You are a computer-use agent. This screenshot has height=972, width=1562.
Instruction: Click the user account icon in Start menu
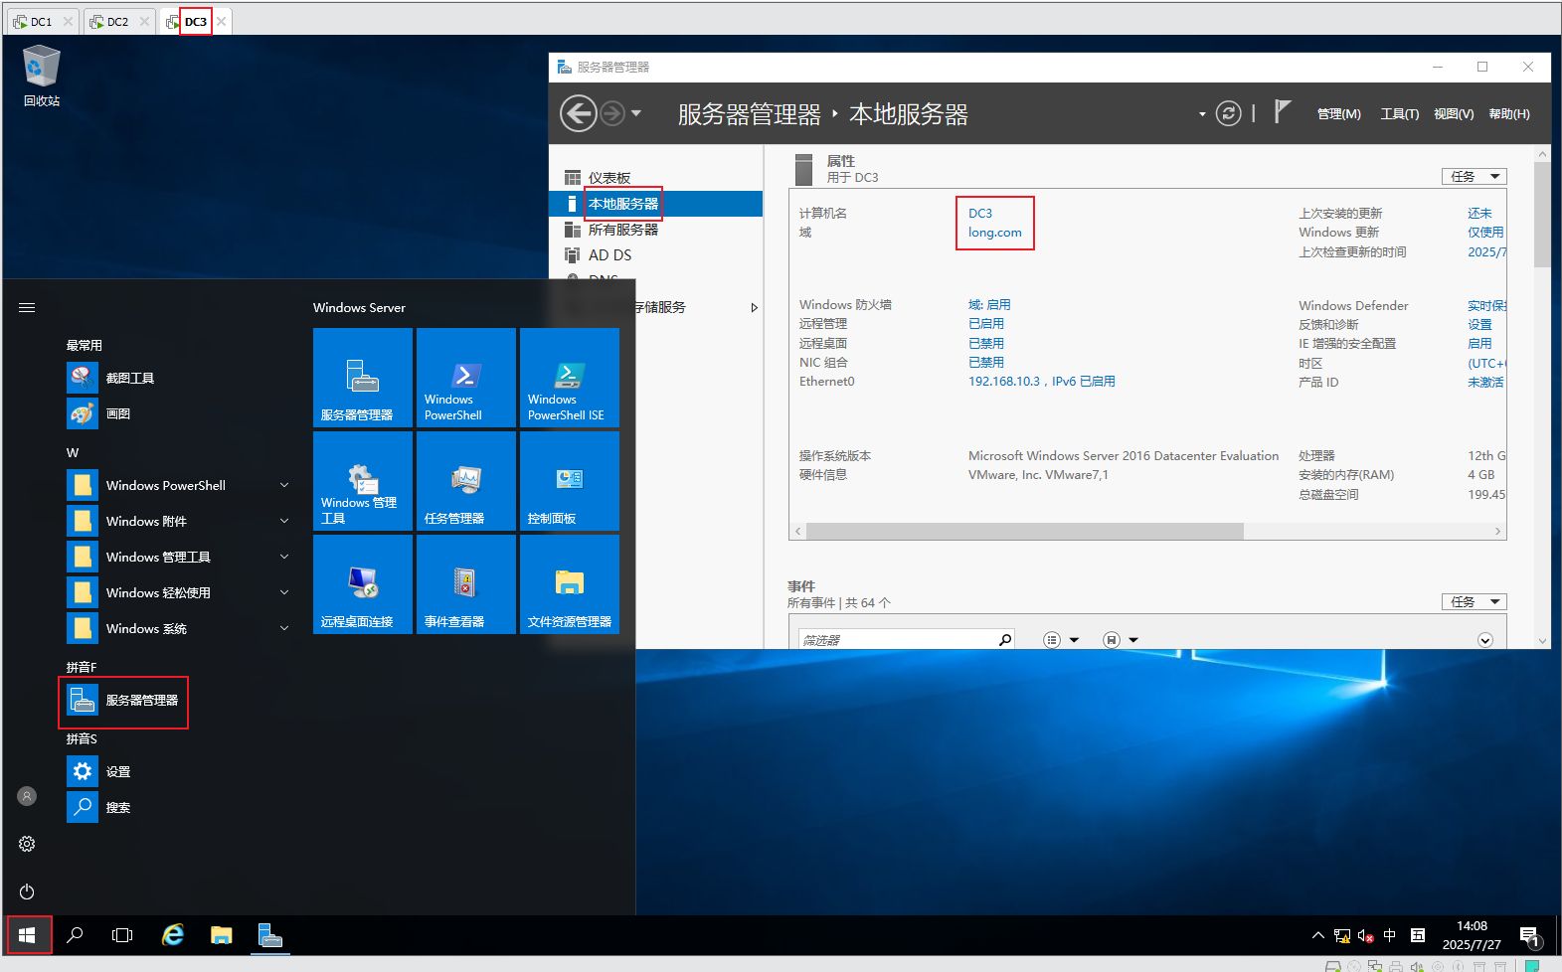[27, 796]
